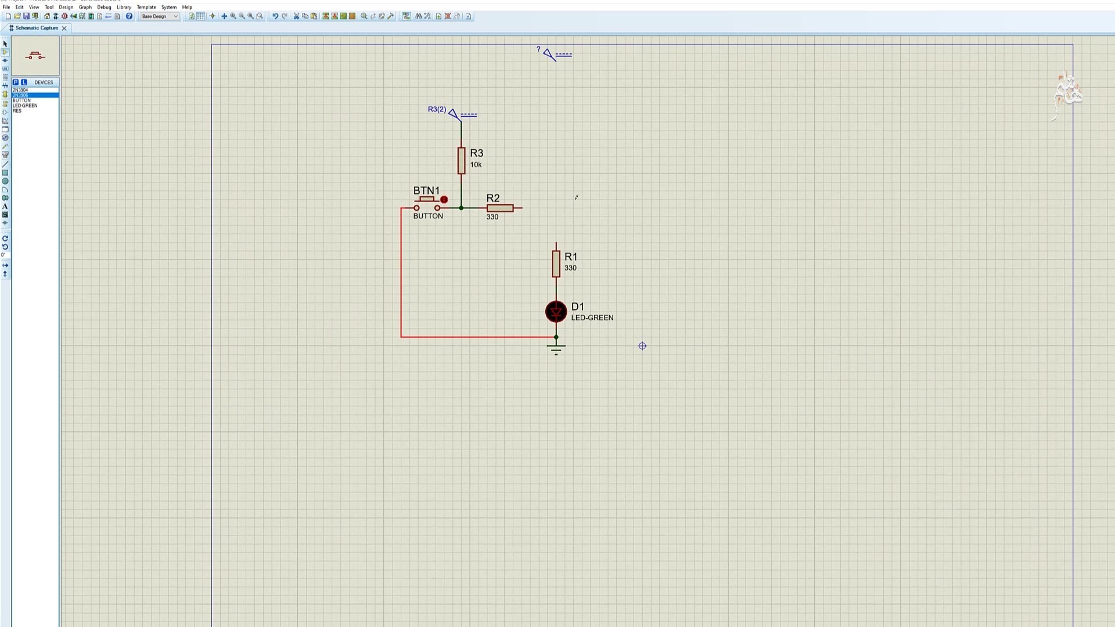The height and width of the screenshot is (627, 1115).
Task: Click the P pick devices button
Action: click(x=16, y=82)
